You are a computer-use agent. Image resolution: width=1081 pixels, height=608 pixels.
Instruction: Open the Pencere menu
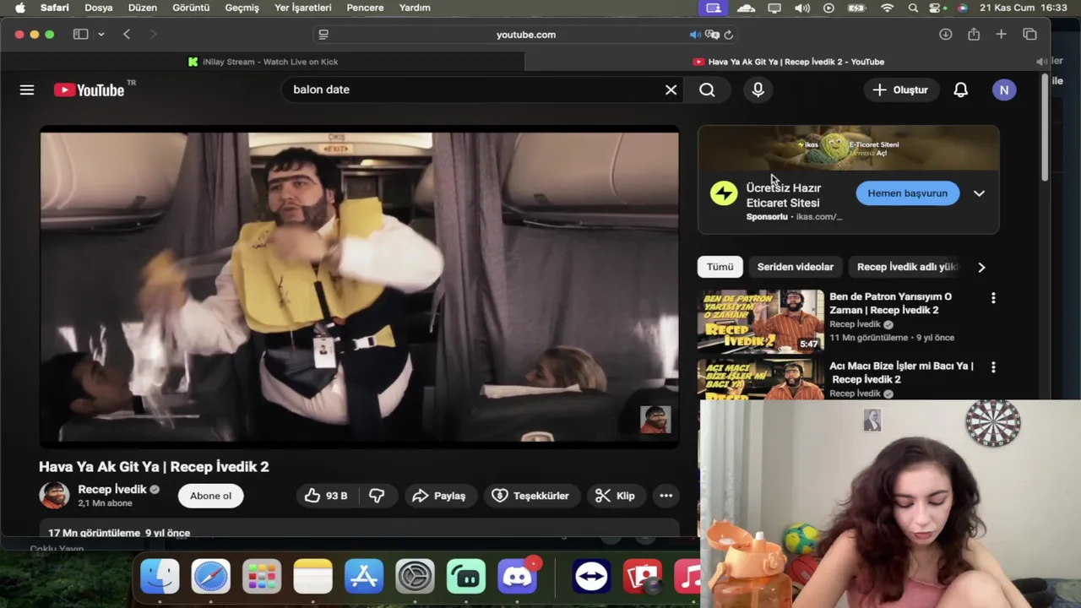pyautogui.click(x=365, y=8)
